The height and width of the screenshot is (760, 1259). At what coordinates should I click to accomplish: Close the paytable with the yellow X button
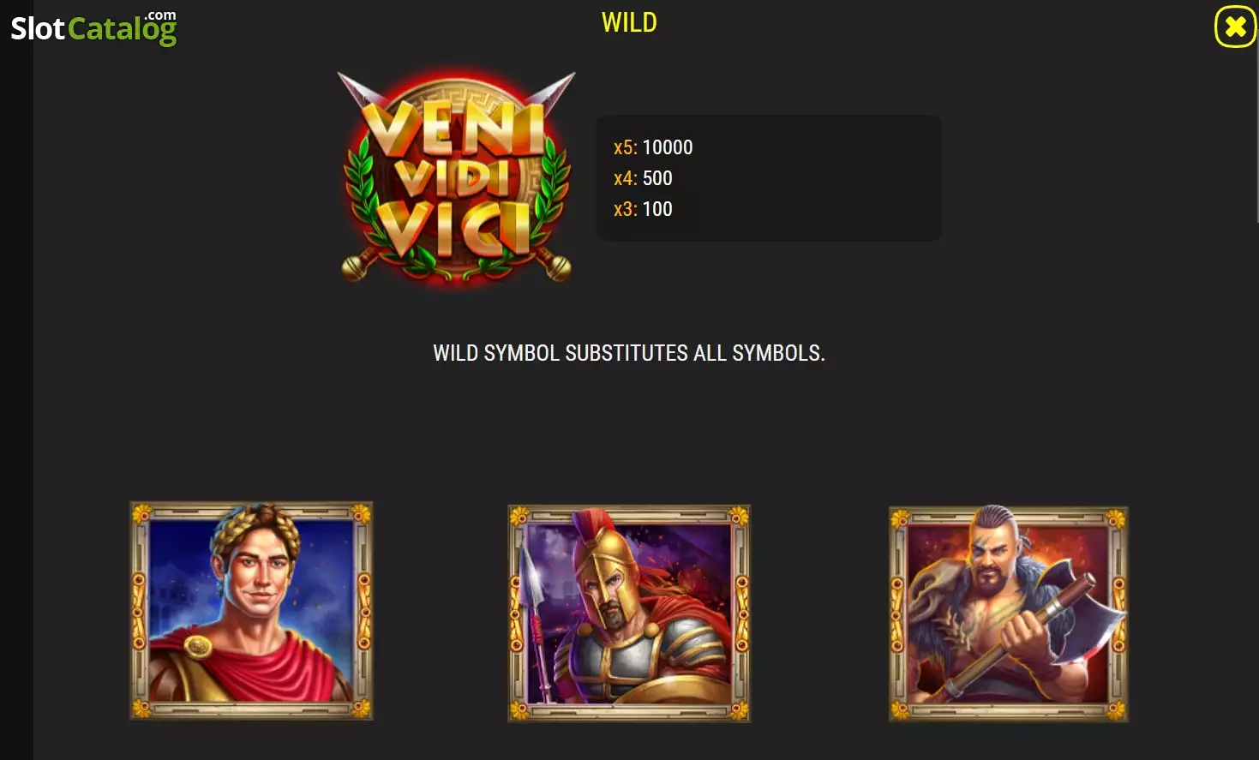[x=1235, y=27]
